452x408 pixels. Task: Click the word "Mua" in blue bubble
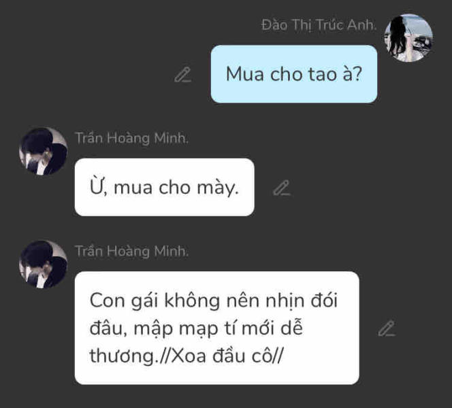[x=245, y=74]
